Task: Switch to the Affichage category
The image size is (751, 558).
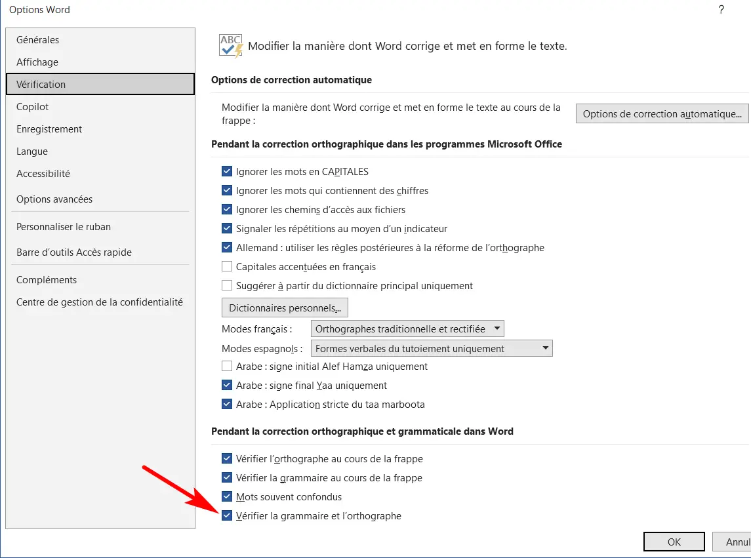Action: [100, 62]
